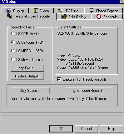Toggle Capture High Resolution Stills checkbox

pyautogui.click(x=59, y=79)
